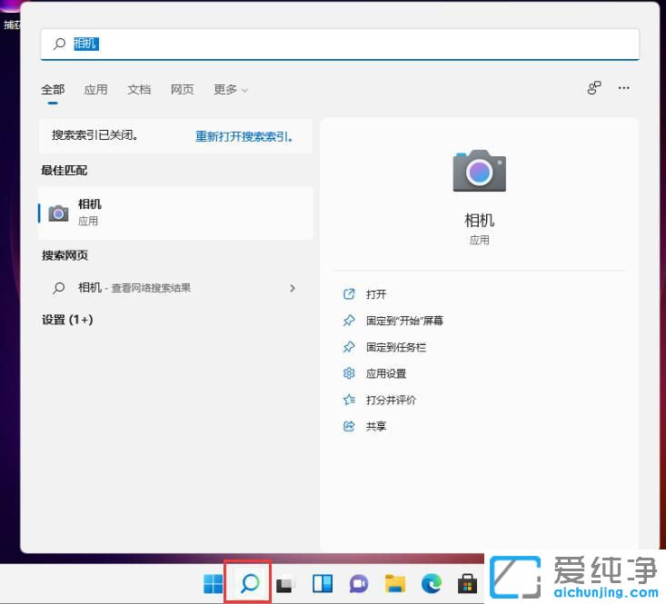Open 相机 - 查看网络搜索结果 web result

pyautogui.click(x=176, y=288)
